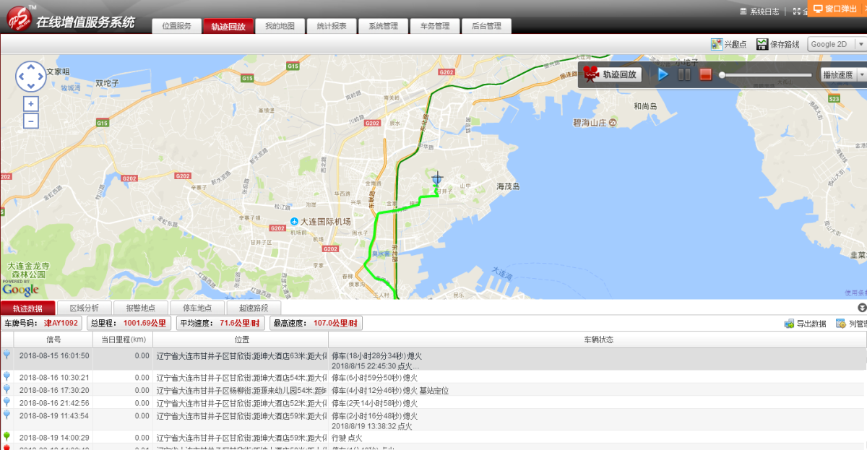The image size is (867, 450).
Task: Select the 停车地点 parking locations tab
Action: click(197, 308)
